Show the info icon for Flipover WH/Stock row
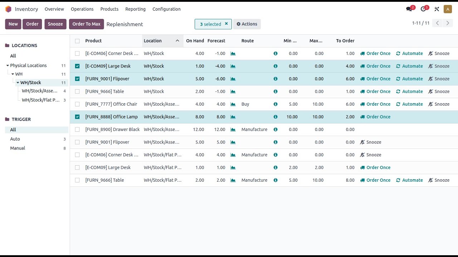The image size is (458, 257). (x=276, y=79)
